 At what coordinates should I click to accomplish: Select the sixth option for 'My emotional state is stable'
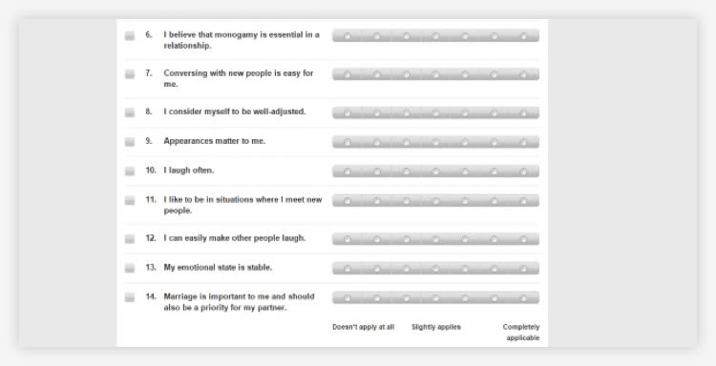pyautogui.click(x=495, y=269)
